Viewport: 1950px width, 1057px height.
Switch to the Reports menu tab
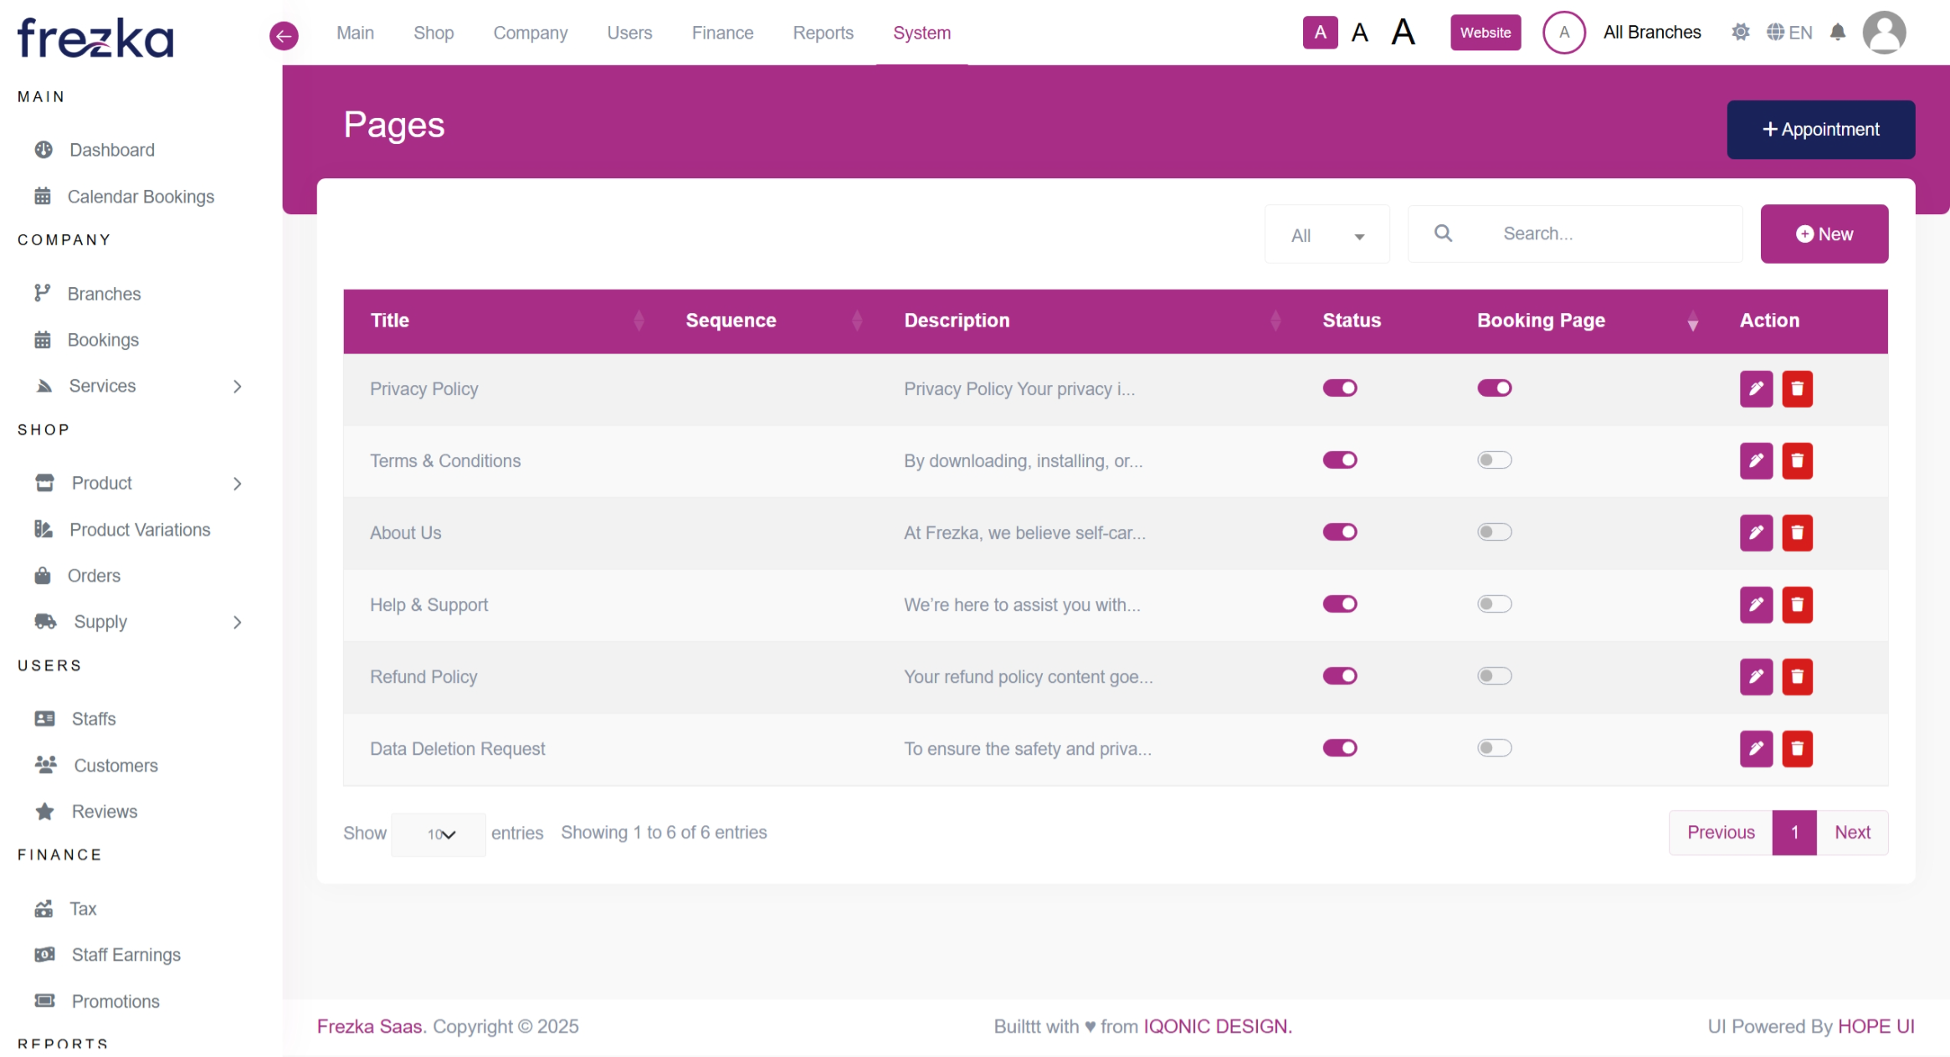[823, 33]
